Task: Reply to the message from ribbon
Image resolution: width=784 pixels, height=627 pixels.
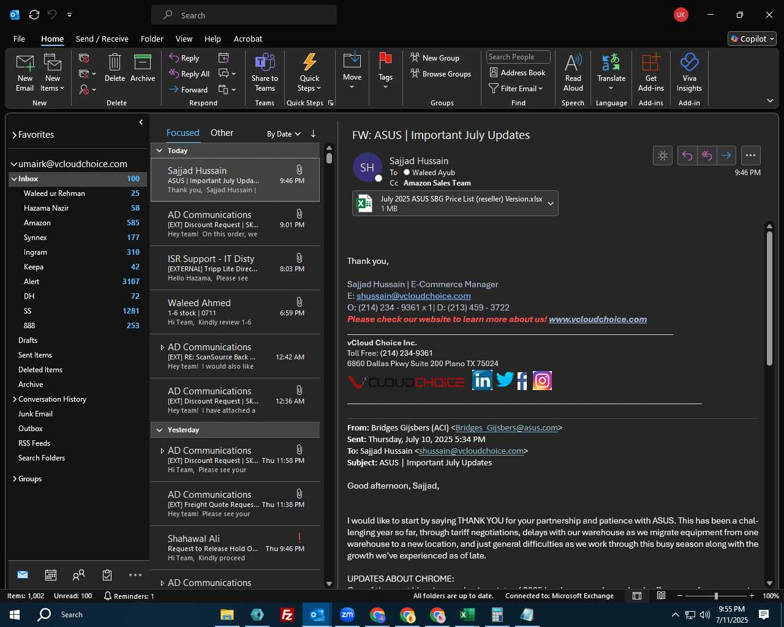Action: pyautogui.click(x=184, y=58)
